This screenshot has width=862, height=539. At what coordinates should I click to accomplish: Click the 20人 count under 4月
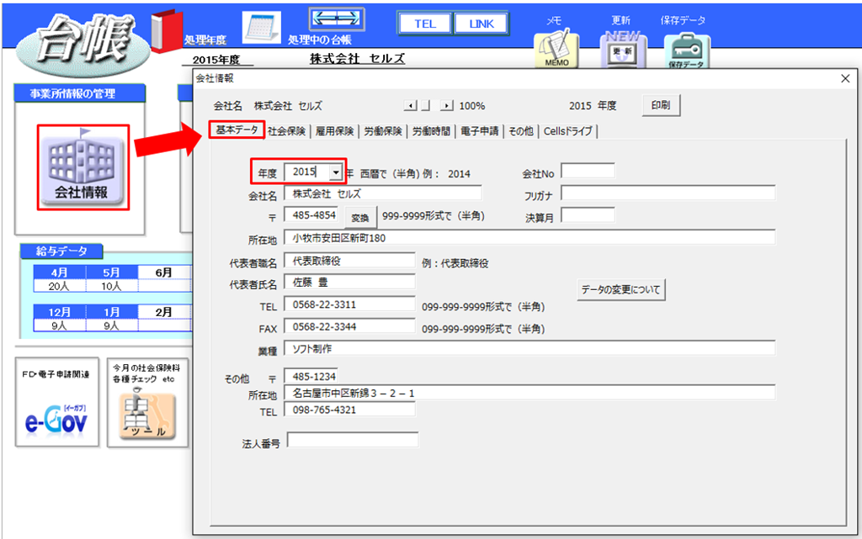pos(59,286)
